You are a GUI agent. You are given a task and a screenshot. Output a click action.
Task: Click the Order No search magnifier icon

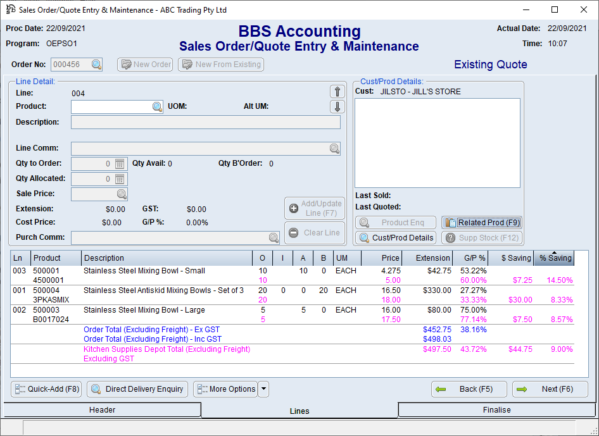[x=96, y=65]
